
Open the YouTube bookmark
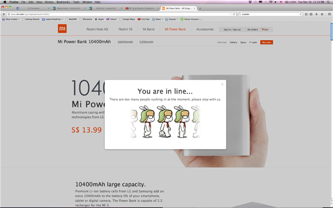click(x=144, y=19)
